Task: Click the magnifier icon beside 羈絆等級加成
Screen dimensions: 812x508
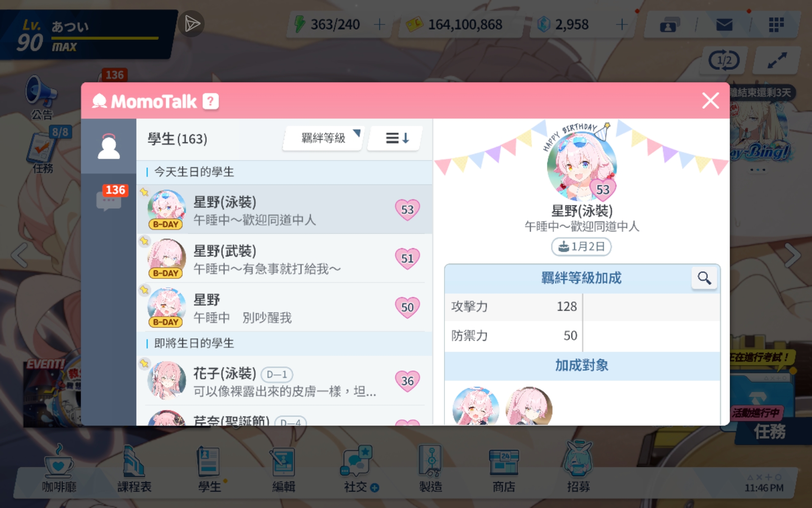Action: pyautogui.click(x=704, y=278)
